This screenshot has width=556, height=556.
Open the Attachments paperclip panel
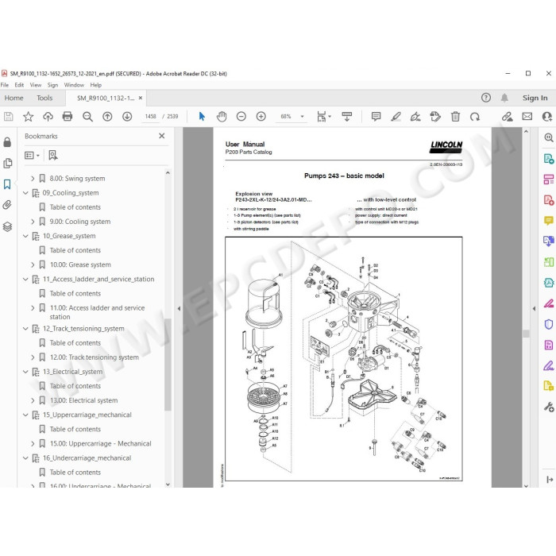pyautogui.click(x=7, y=205)
